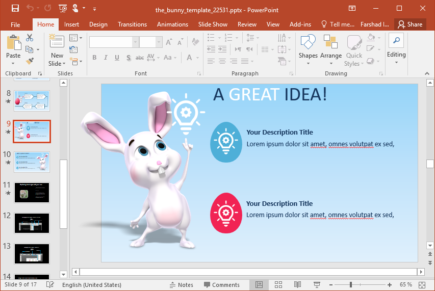This screenshot has height=291, width=435.
Task: Switch to the Design tab
Action: pyautogui.click(x=98, y=24)
